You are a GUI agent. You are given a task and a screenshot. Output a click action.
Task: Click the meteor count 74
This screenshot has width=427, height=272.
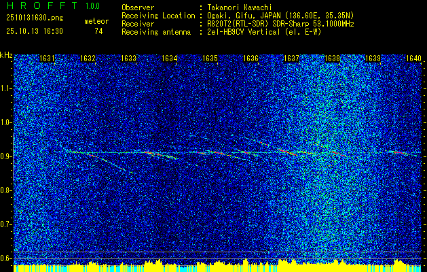click(98, 31)
